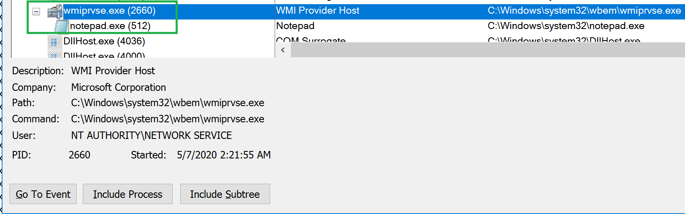Image resolution: width=685 pixels, height=214 pixels.
Task: Select the DllHost.exe (4036) process
Action: point(104,41)
